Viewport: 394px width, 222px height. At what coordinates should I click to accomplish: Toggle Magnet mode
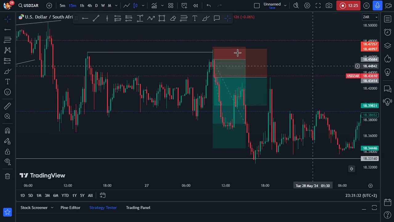pyautogui.click(x=8, y=131)
